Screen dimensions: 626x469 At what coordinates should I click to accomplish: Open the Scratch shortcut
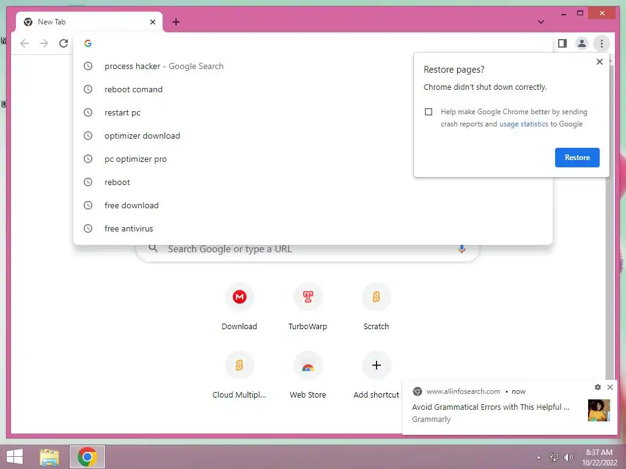coord(376,307)
